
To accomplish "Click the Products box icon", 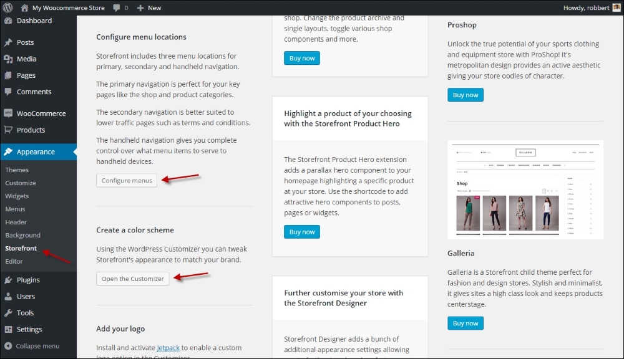I will (x=8, y=130).
